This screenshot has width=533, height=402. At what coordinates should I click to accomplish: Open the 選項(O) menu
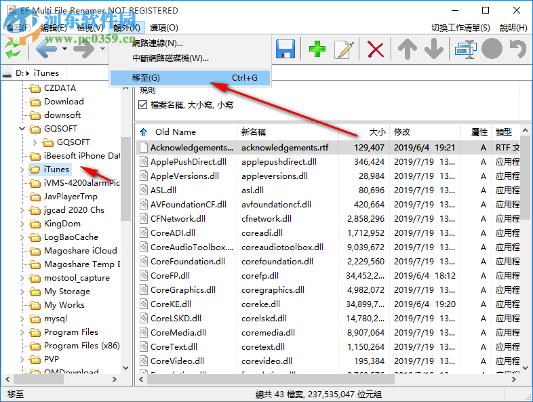pos(164,28)
